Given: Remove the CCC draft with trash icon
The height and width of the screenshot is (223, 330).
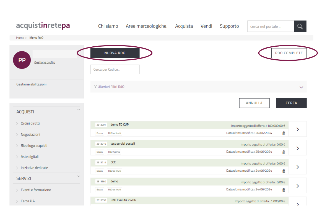Looking at the screenshot, I should (x=284, y=171).
